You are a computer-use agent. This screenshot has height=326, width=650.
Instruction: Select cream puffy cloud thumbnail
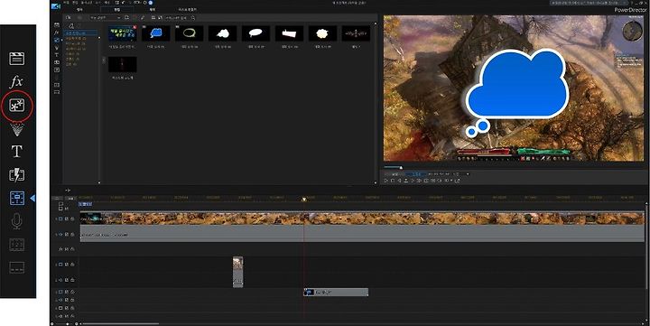[322, 33]
